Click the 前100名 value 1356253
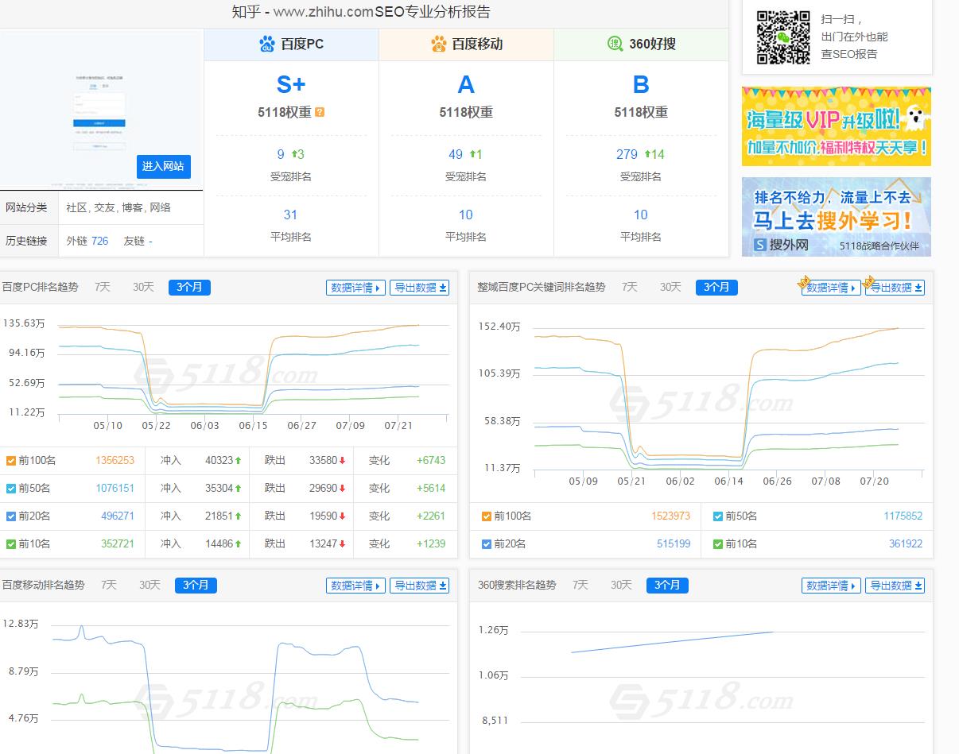959x754 pixels. coord(115,460)
